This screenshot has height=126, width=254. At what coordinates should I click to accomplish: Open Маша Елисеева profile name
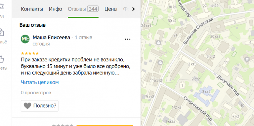[x=51, y=38]
